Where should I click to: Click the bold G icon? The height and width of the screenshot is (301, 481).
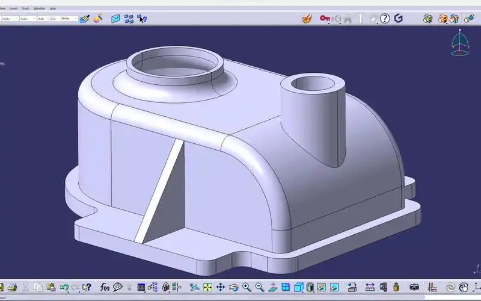398,19
